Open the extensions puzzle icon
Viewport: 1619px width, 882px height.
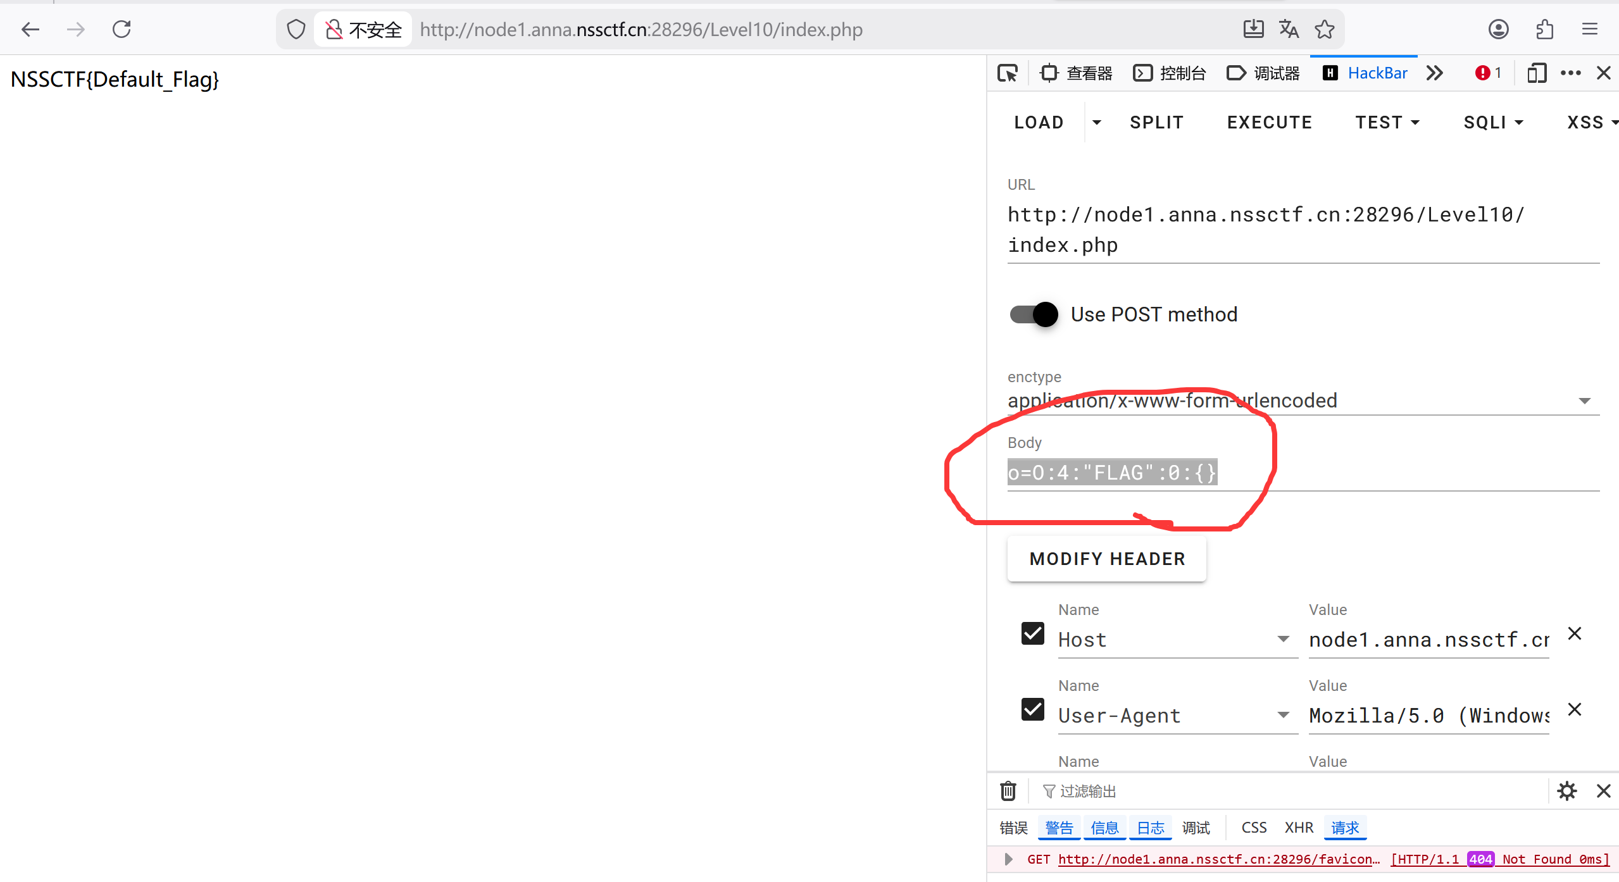[x=1544, y=29]
